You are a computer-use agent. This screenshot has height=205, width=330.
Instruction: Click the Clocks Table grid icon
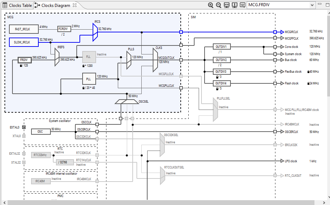4,6
